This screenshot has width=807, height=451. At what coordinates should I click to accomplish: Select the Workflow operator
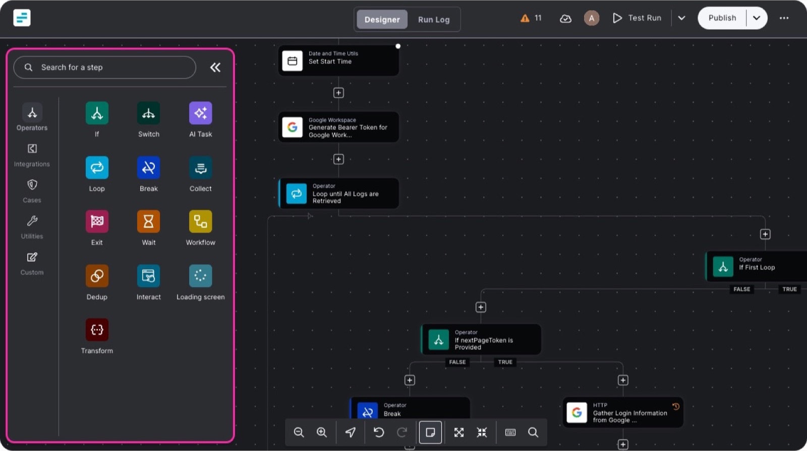(200, 221)
